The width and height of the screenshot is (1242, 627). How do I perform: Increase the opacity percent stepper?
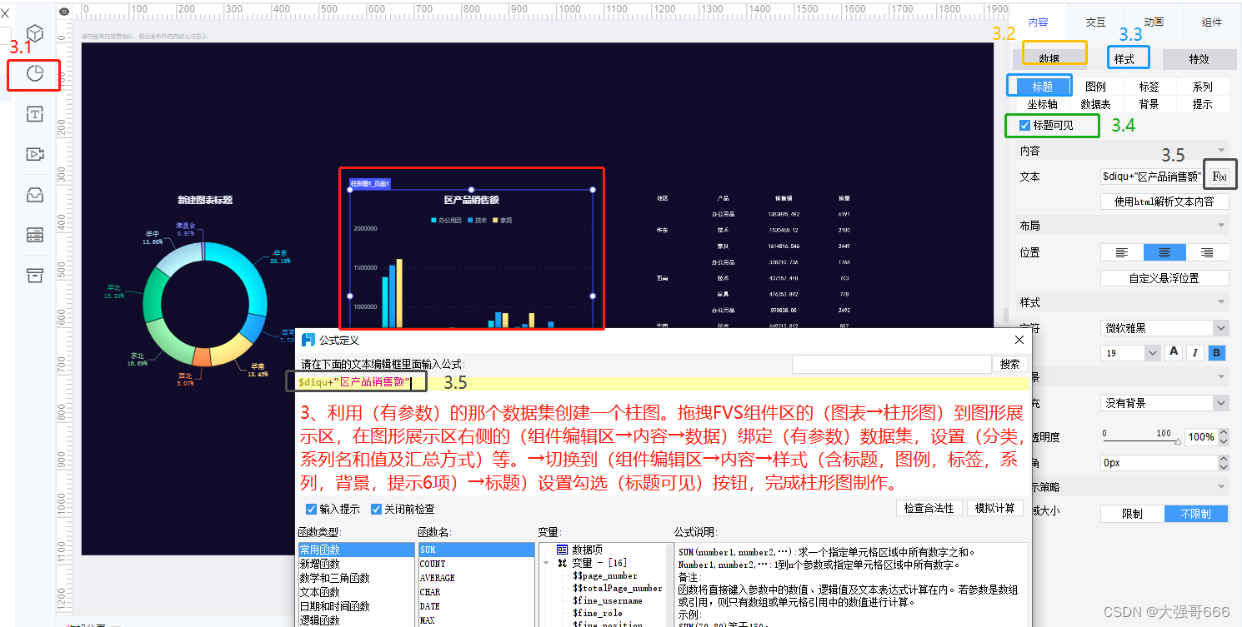1223,433
